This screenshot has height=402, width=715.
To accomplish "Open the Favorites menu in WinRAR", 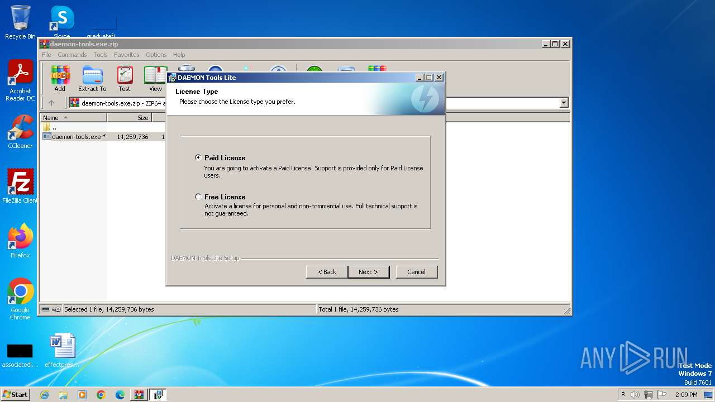I will coord(127,55).
